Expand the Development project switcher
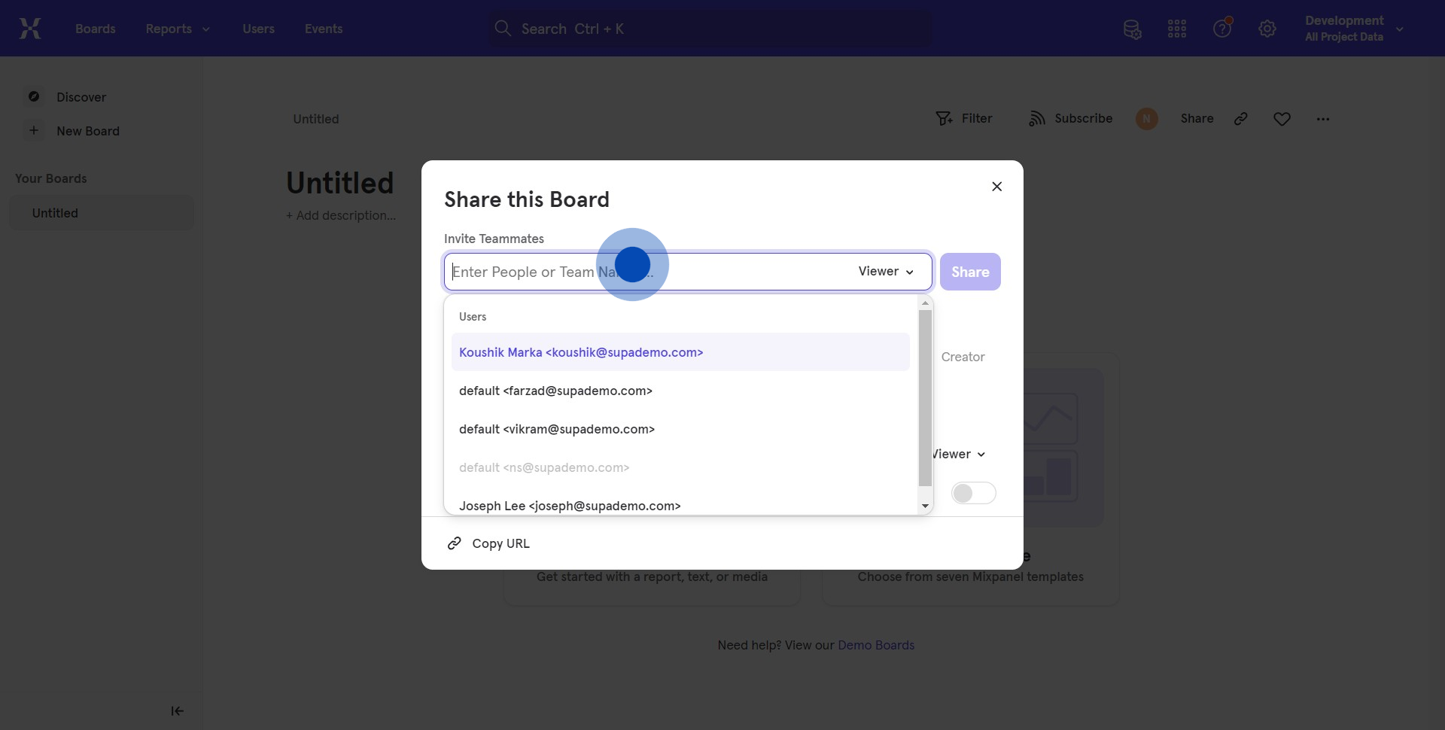Viewport: 1445px width, 730px height. click(x=1353, y=29)
